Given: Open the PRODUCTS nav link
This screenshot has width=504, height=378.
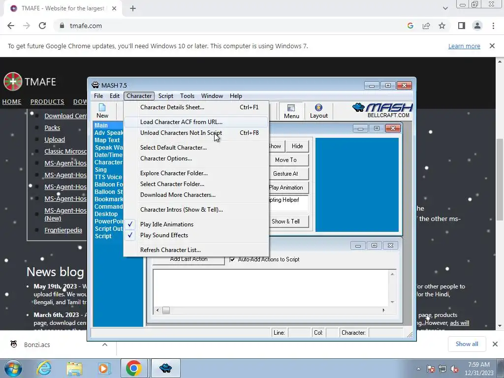Looking at the screenshot, I should [47, 101].
